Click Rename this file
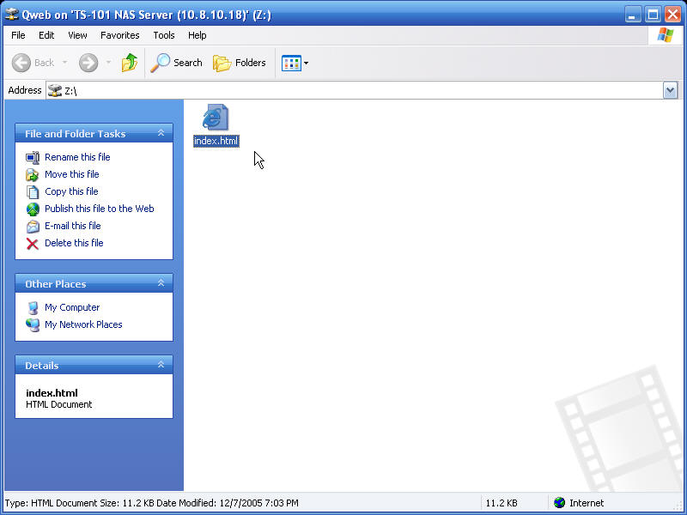Screen dimensions: 687x515 77,157
